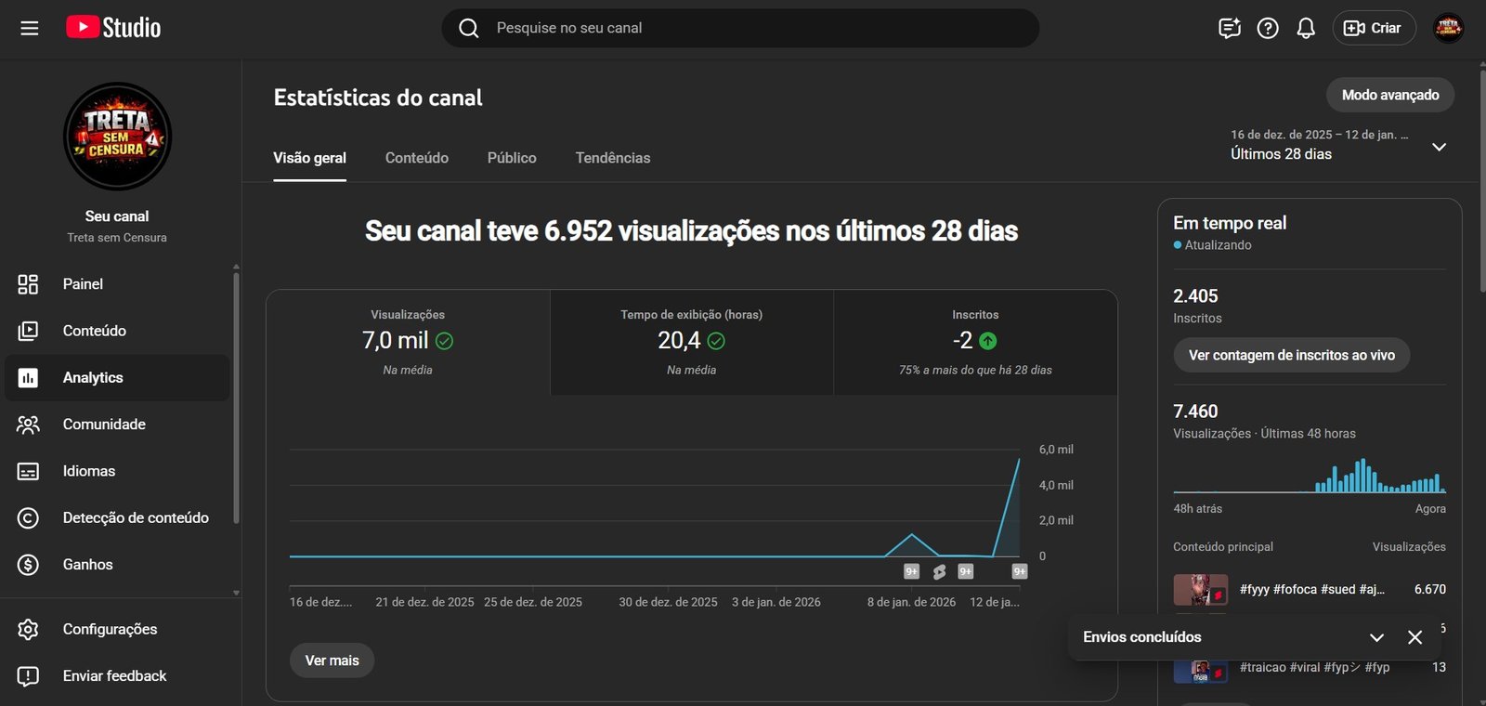Click the green check beside 20,4
This screenshot has height=706, width=1486.
tap(716, 341)
